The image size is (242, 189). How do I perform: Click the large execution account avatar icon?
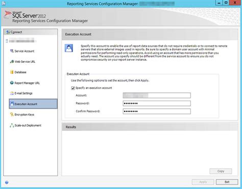tap(69, 48)
